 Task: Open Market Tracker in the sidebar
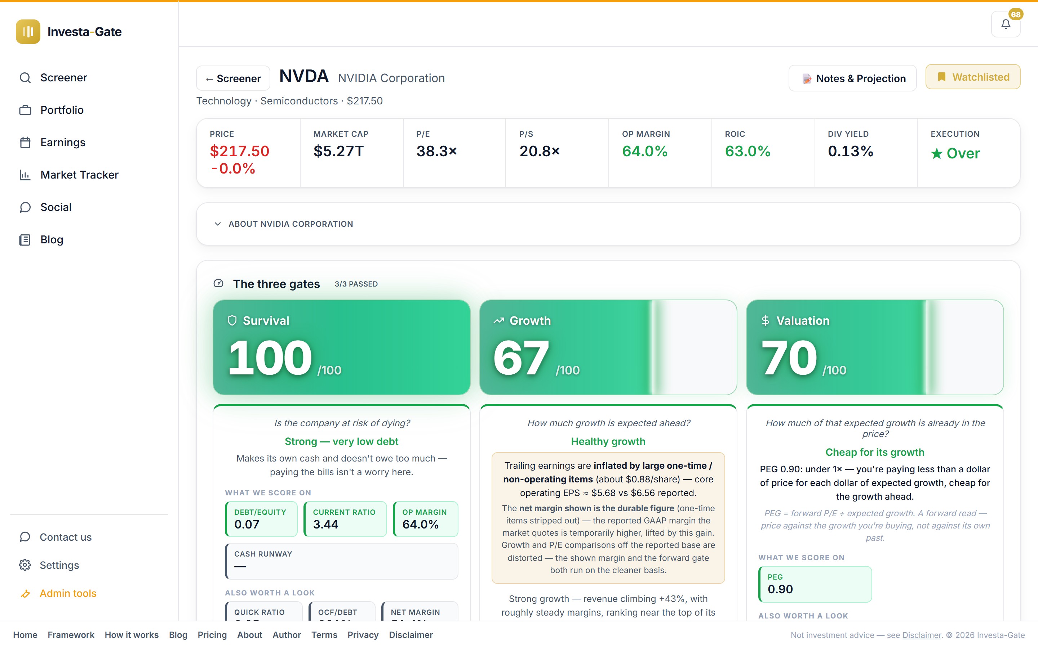pos(89,175)
